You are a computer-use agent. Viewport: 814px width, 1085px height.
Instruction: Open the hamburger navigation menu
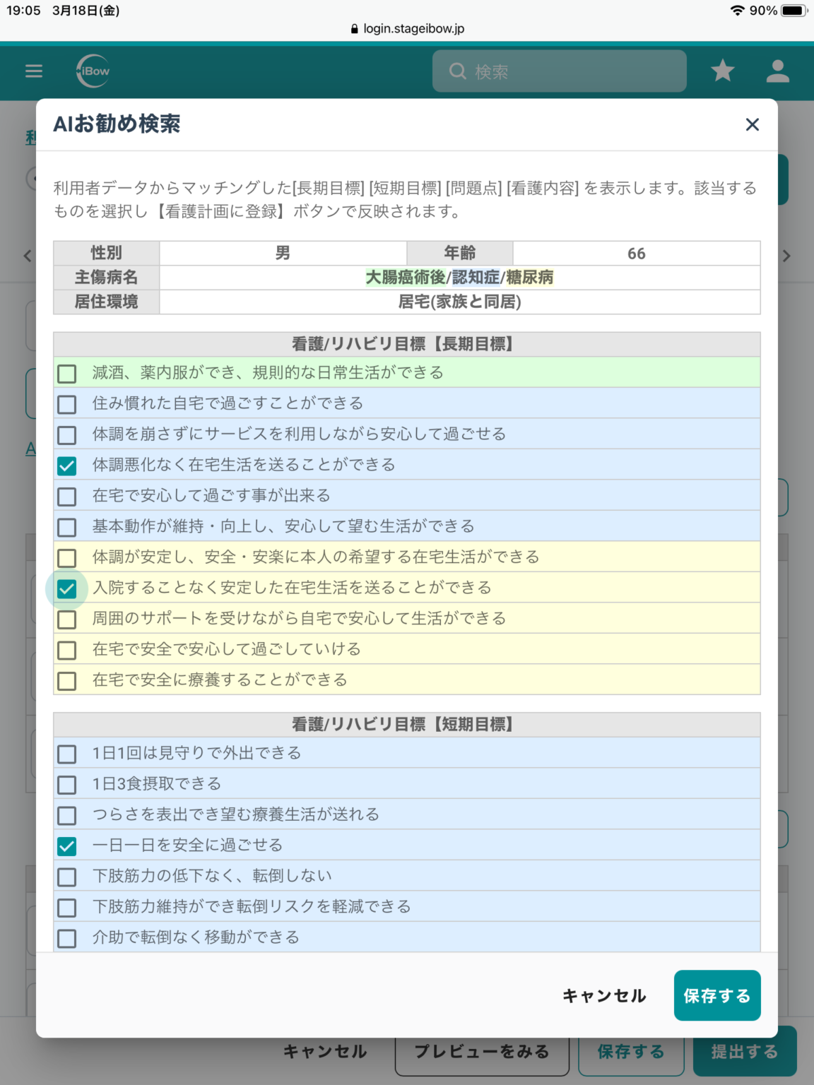33,71
